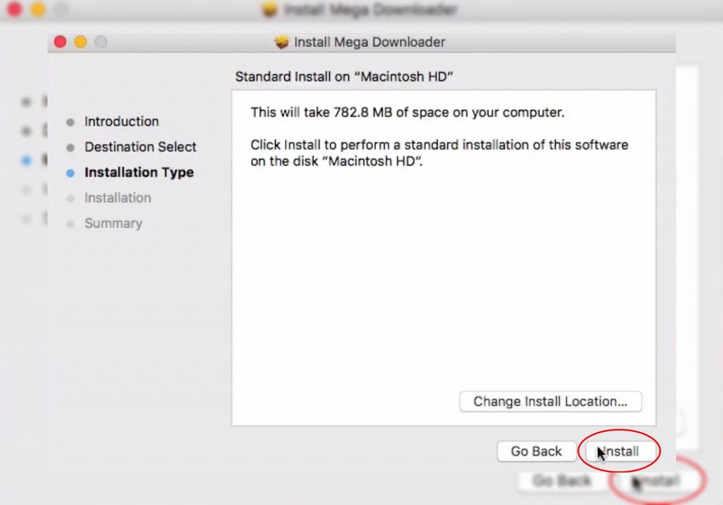
Task: Click the Install button
Action: coord(620,451)
